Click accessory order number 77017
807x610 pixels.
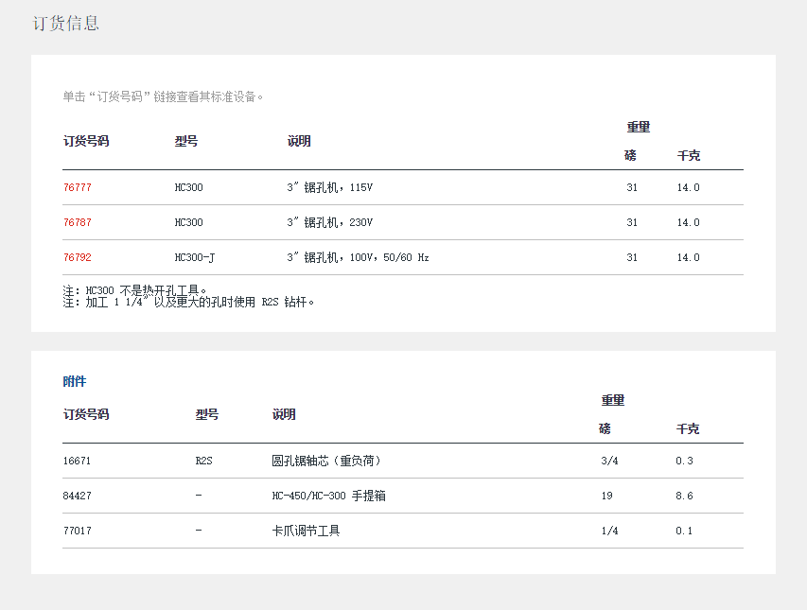pos(78,532)
